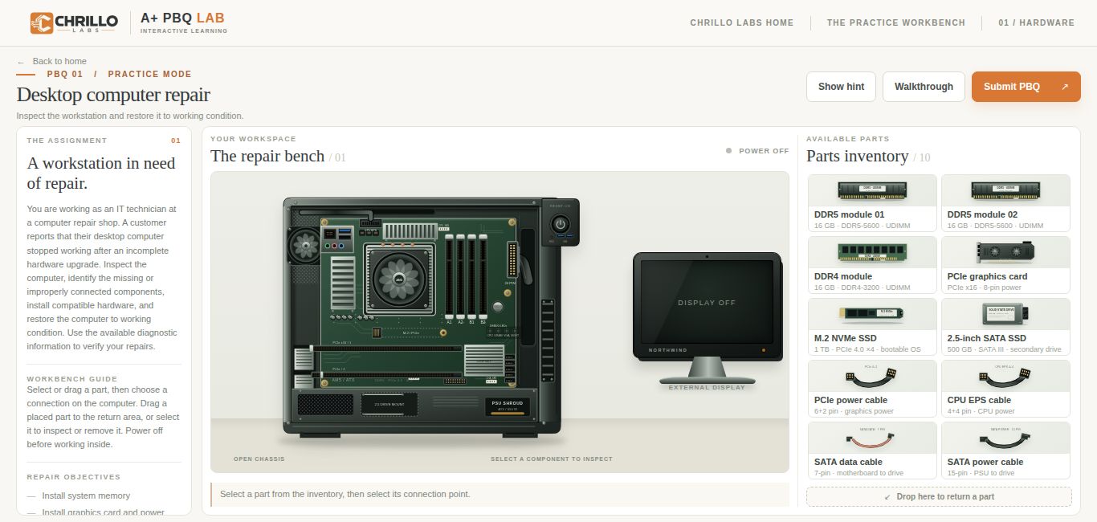Click the OPEN CHASSIS caption
Viewport: 1097px width, 522px height.
[x=259, y=459]
